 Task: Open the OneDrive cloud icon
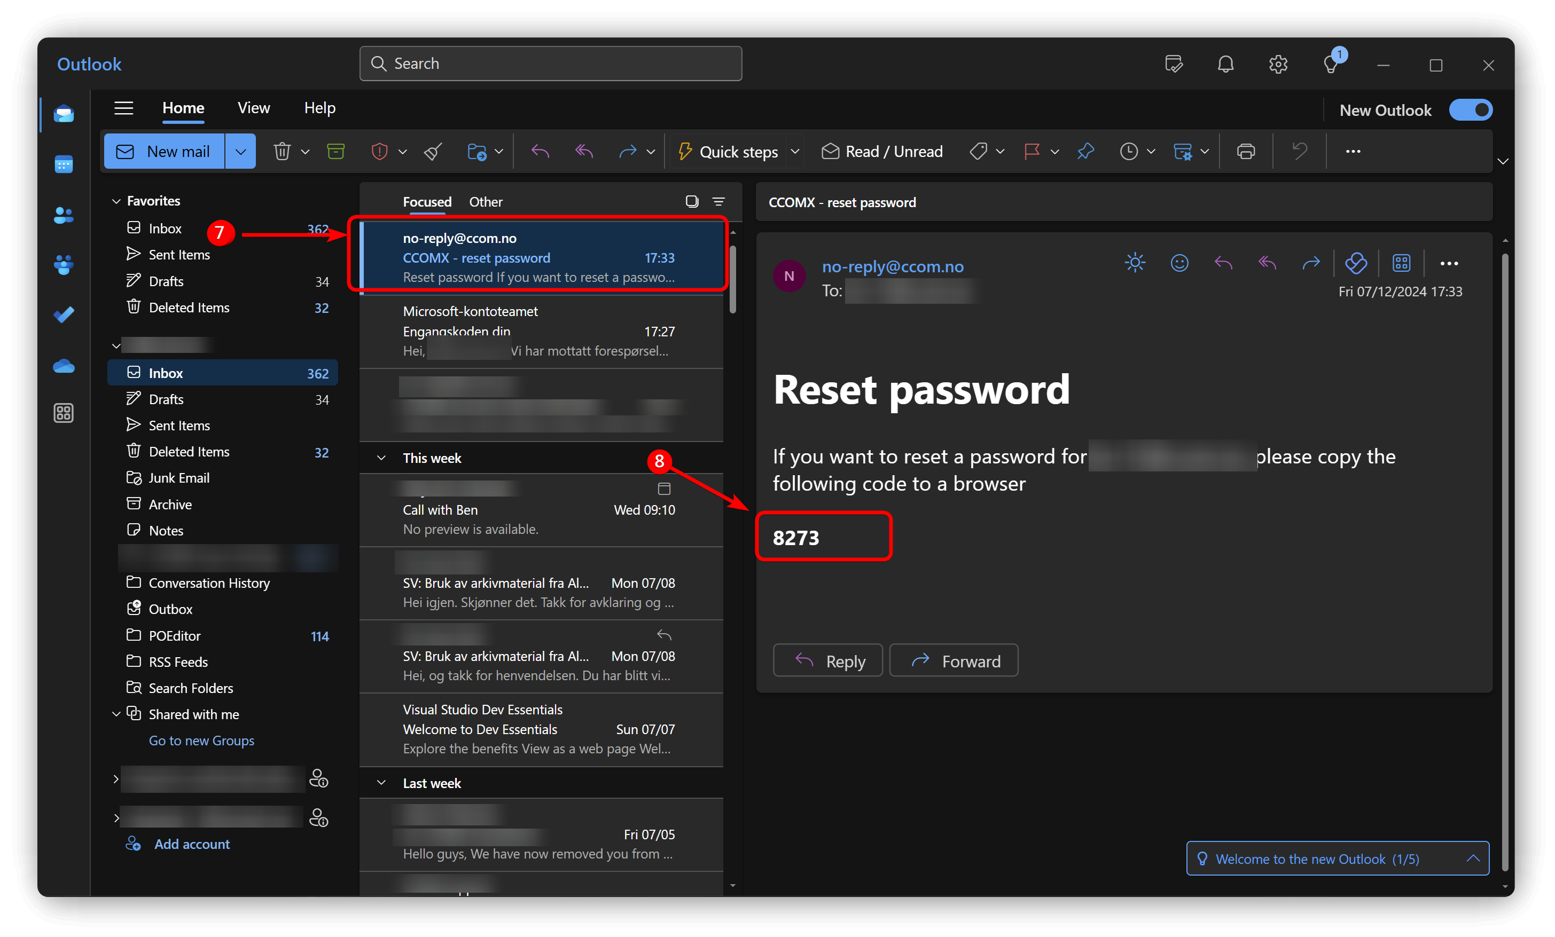(64, 366)
